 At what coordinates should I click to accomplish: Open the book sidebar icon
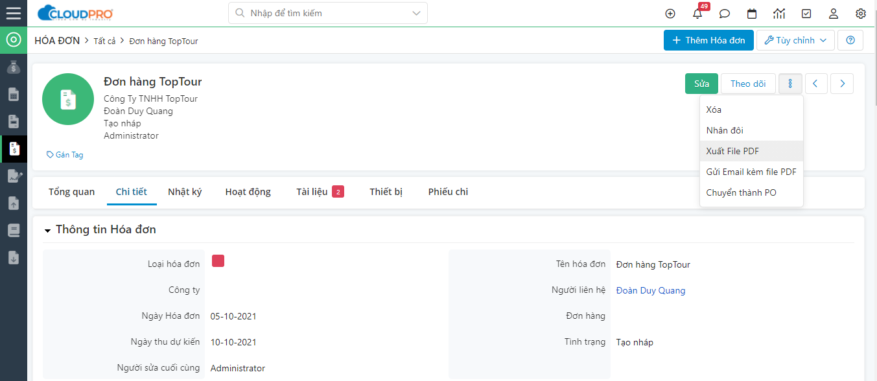click(14, 230)
